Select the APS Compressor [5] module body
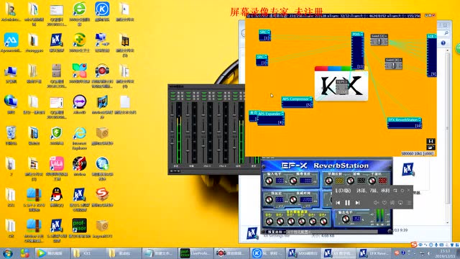Image resolution: width=460 pixels, height=259 pixels. (297, 102)
